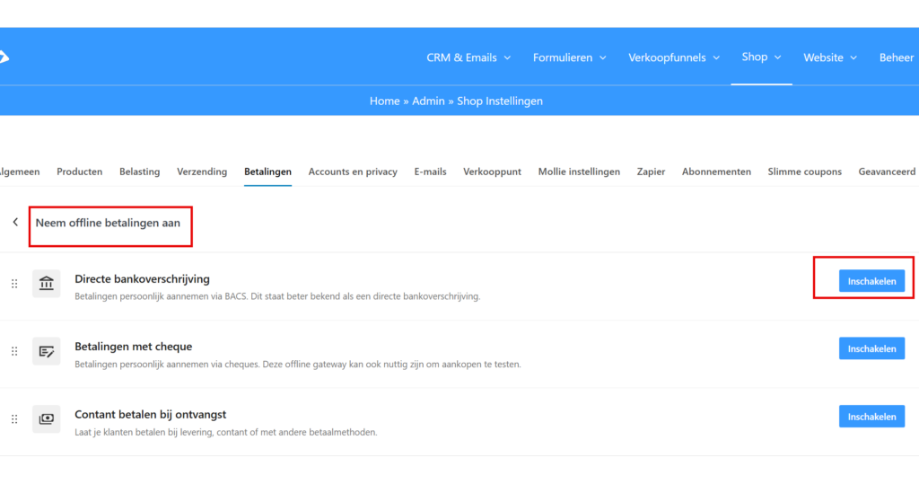The width and height of the screenshot is (919, 484).
Task: Expand the Formulieren menu
Action: [569, 57]
